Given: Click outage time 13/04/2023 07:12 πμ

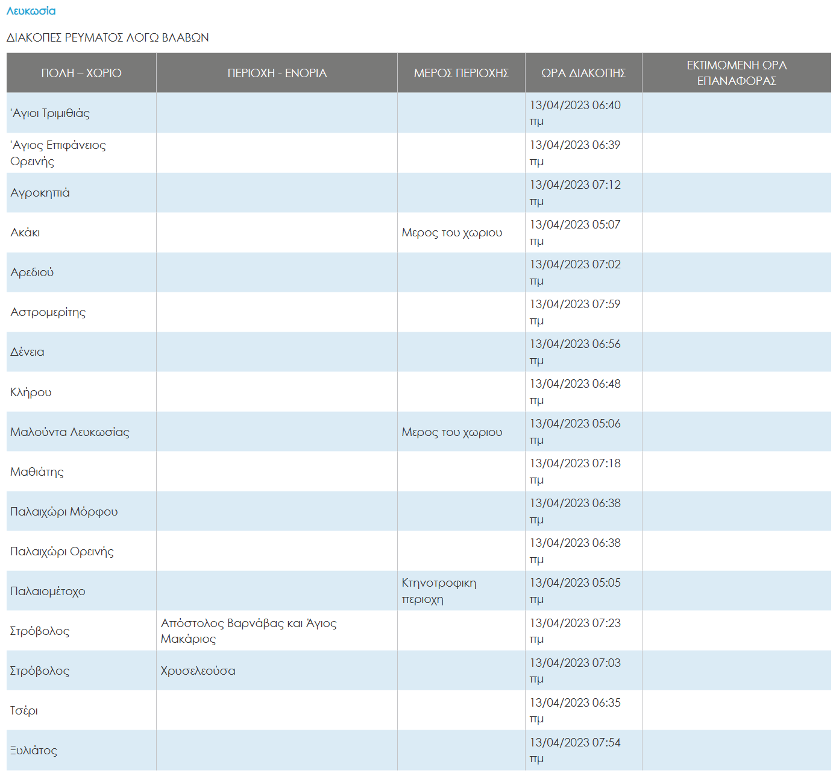Looking at the screenshot, I should click(583, 193).
